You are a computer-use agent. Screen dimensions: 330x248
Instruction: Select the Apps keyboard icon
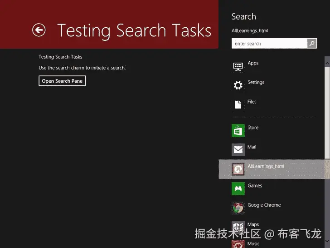coord(238,66)
